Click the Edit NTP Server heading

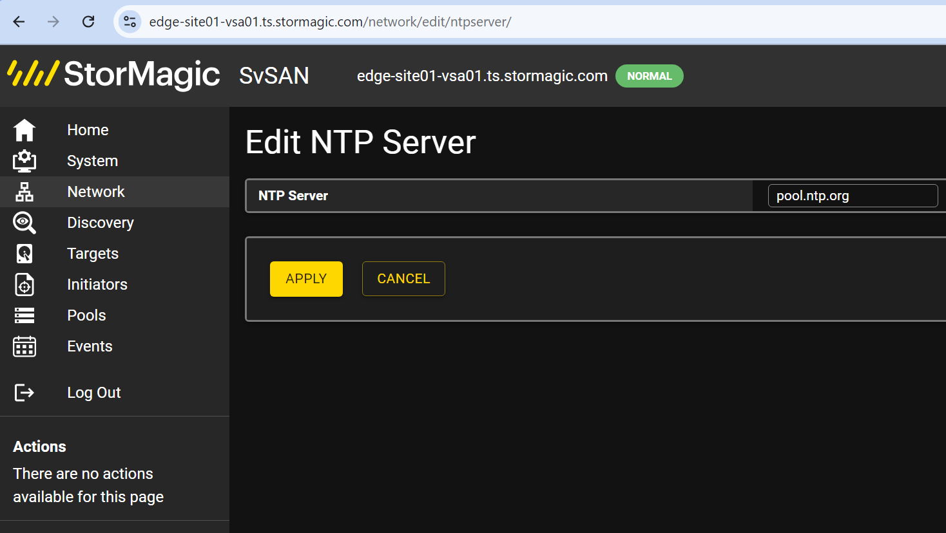[x=360, y=142]
